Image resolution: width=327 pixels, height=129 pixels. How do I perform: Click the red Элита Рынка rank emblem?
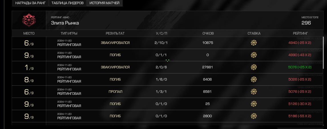pos(29,20)
